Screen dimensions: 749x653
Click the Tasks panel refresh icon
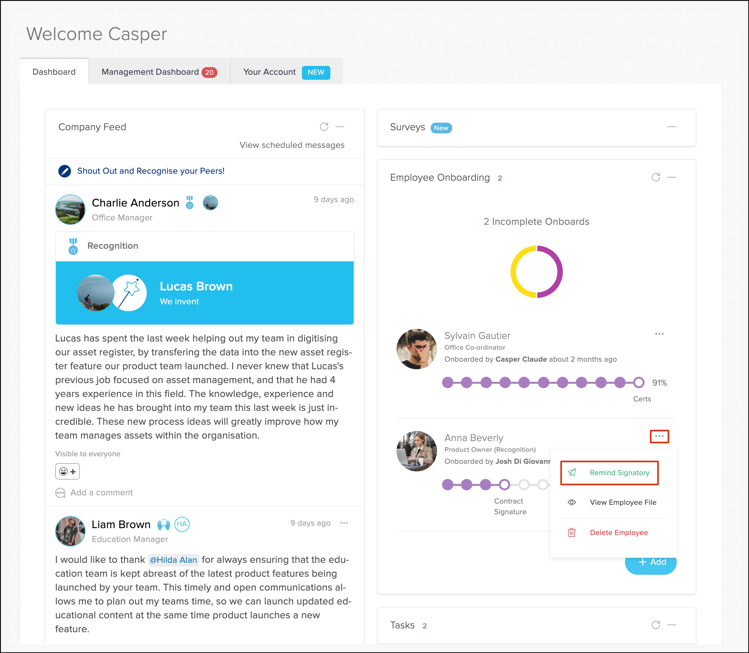click(x=656, y=625)
